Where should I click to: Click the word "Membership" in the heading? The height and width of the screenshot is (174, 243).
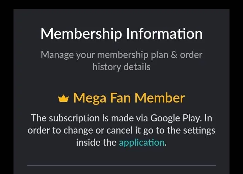pos(81,34)
